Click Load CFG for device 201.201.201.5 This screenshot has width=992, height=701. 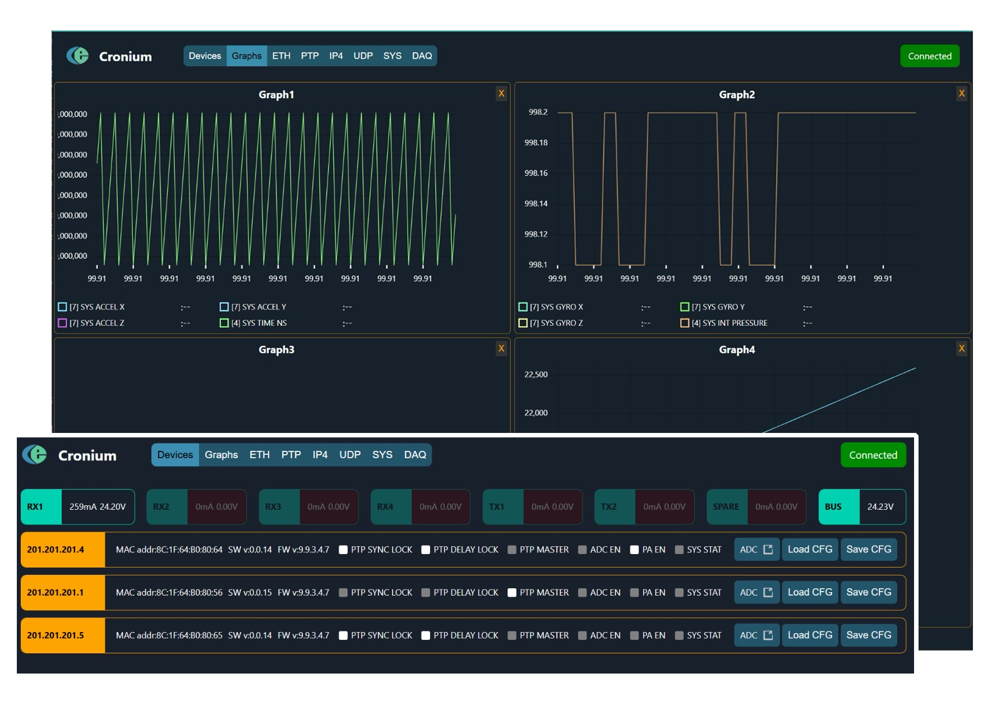[x=809, y=635]
